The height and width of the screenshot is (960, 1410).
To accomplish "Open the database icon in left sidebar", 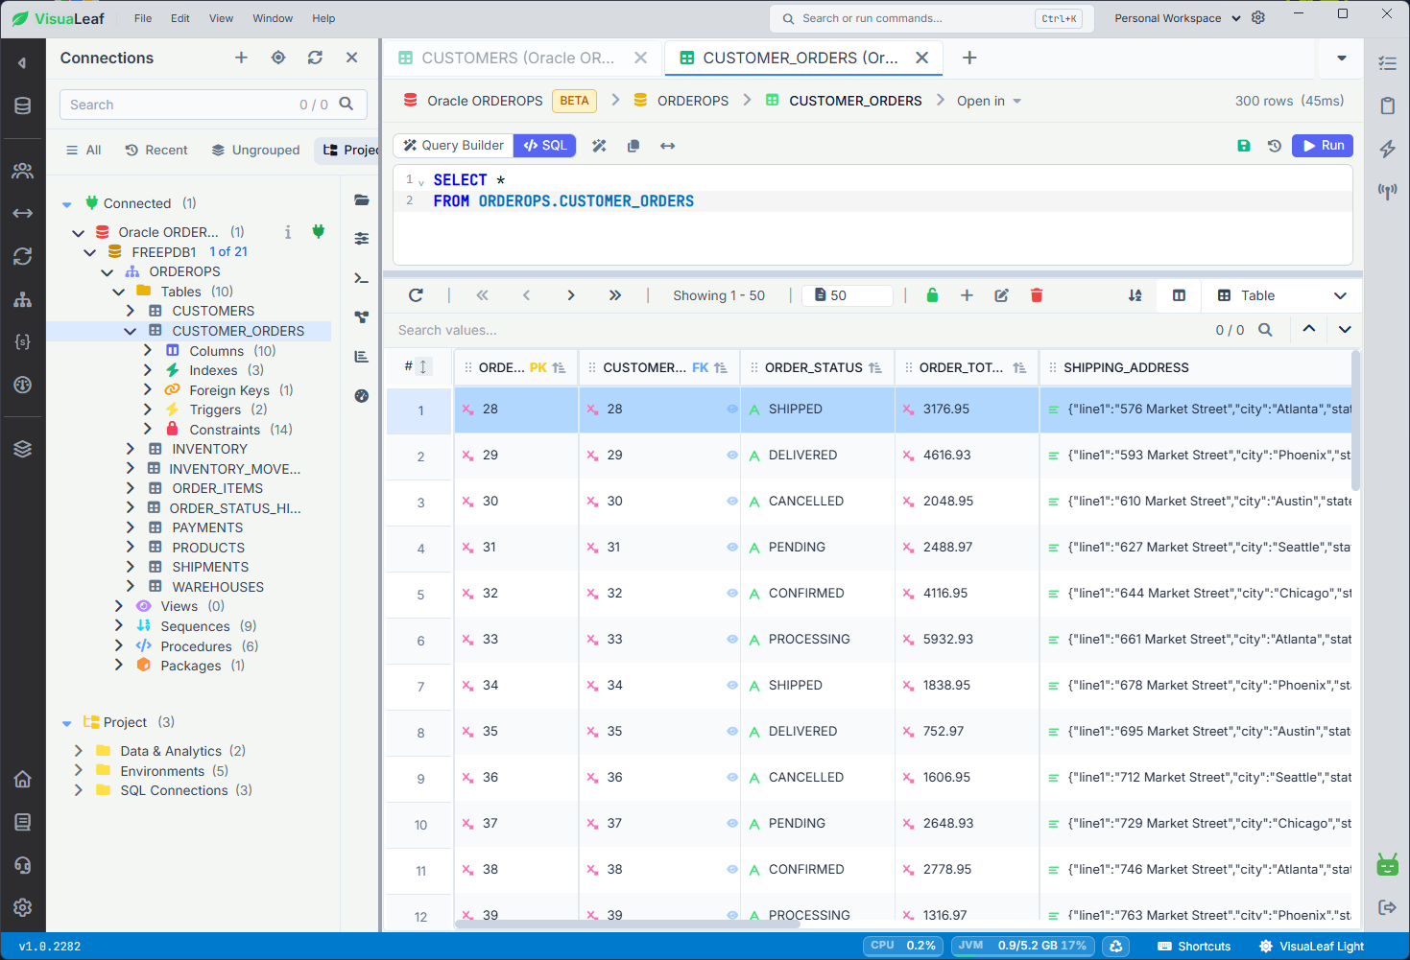I will [x=23, y=105].
